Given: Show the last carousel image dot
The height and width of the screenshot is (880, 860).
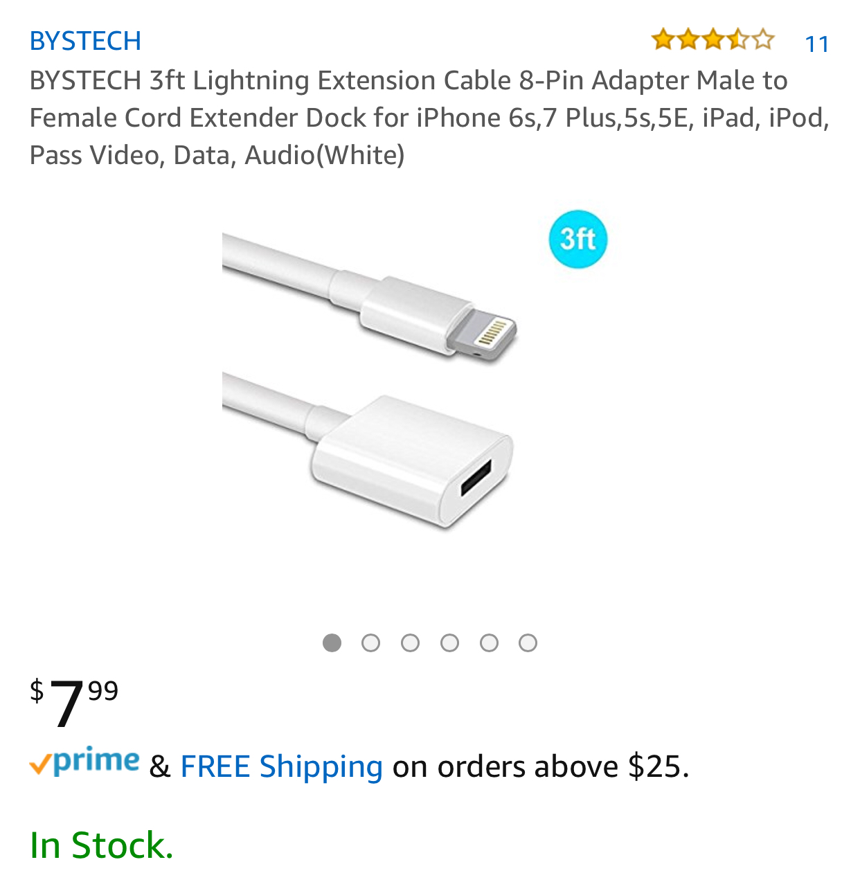Looking at the screenshot, I should (528, 643).
